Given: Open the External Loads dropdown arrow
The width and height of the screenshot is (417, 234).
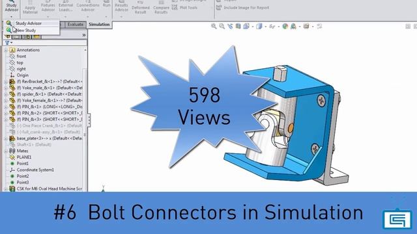Looking at the screenshot, I should pyautogui.click(x=66, y=17).
